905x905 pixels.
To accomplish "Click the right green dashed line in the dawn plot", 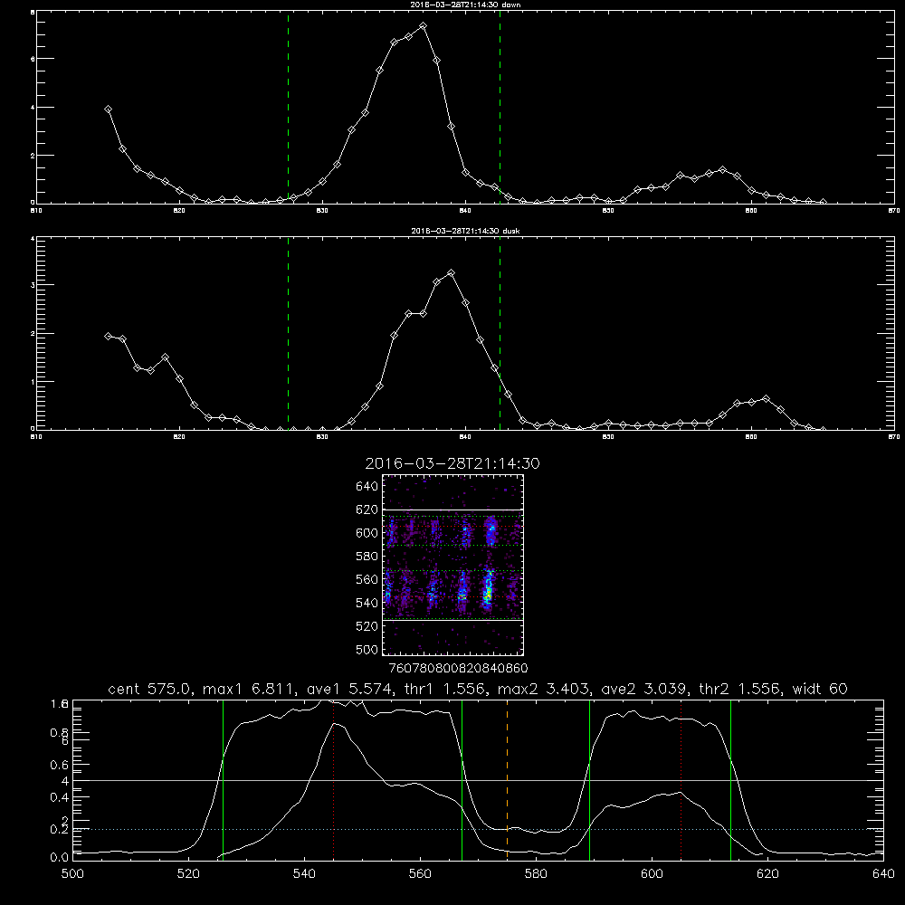I will (x=500, y=107).
